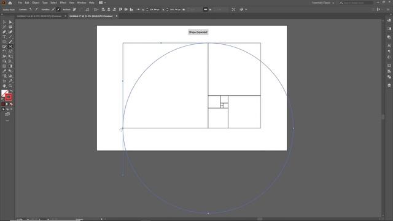
Task: Open the Help menu
Action: tap(91, 2)
